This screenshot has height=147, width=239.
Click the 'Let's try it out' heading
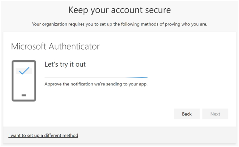(x=65, y=64)
